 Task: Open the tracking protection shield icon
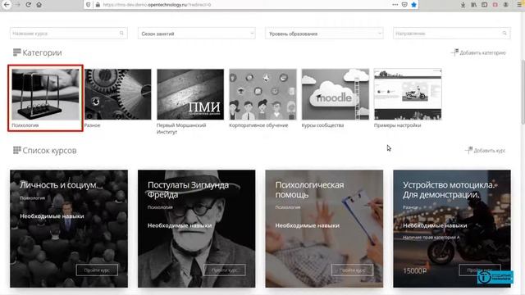click(x=89, y=5)
